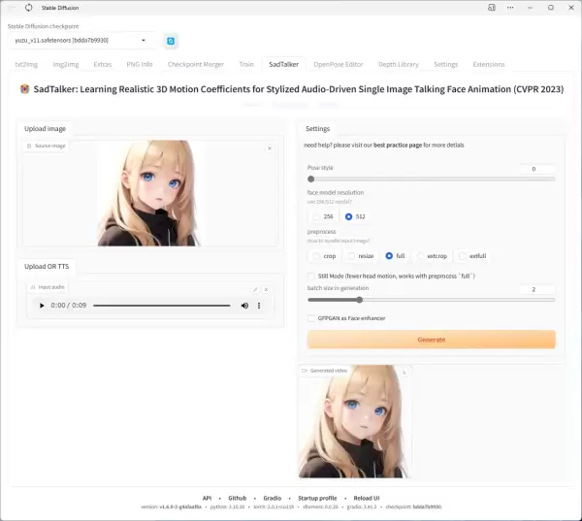Viewport: 582px width, 521px height.
Task: Click the Input audio label icon
Action: click(x=33, y=287)
